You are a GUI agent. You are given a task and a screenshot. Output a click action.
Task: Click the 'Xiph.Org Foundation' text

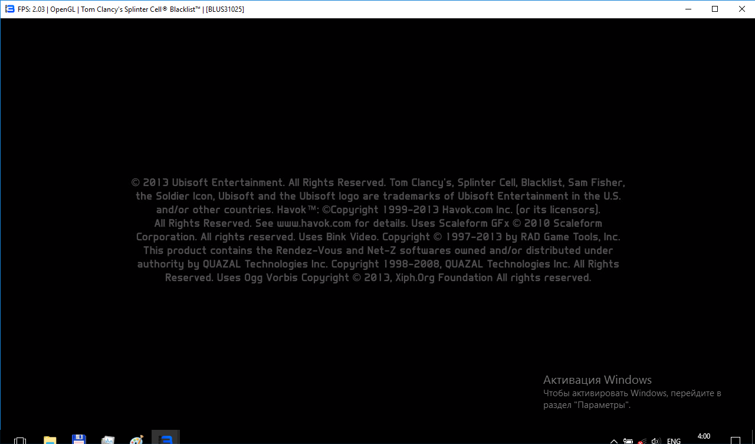point(444,277)
